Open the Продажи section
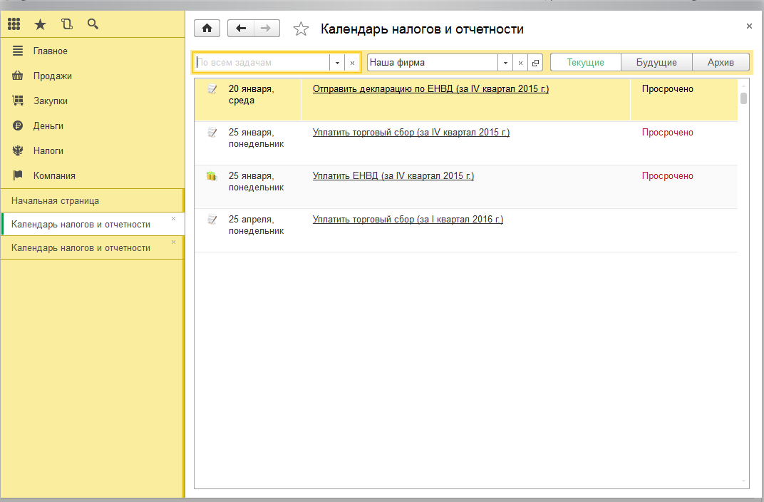Viewport: 764px width, 502px height. pos(52,76)
